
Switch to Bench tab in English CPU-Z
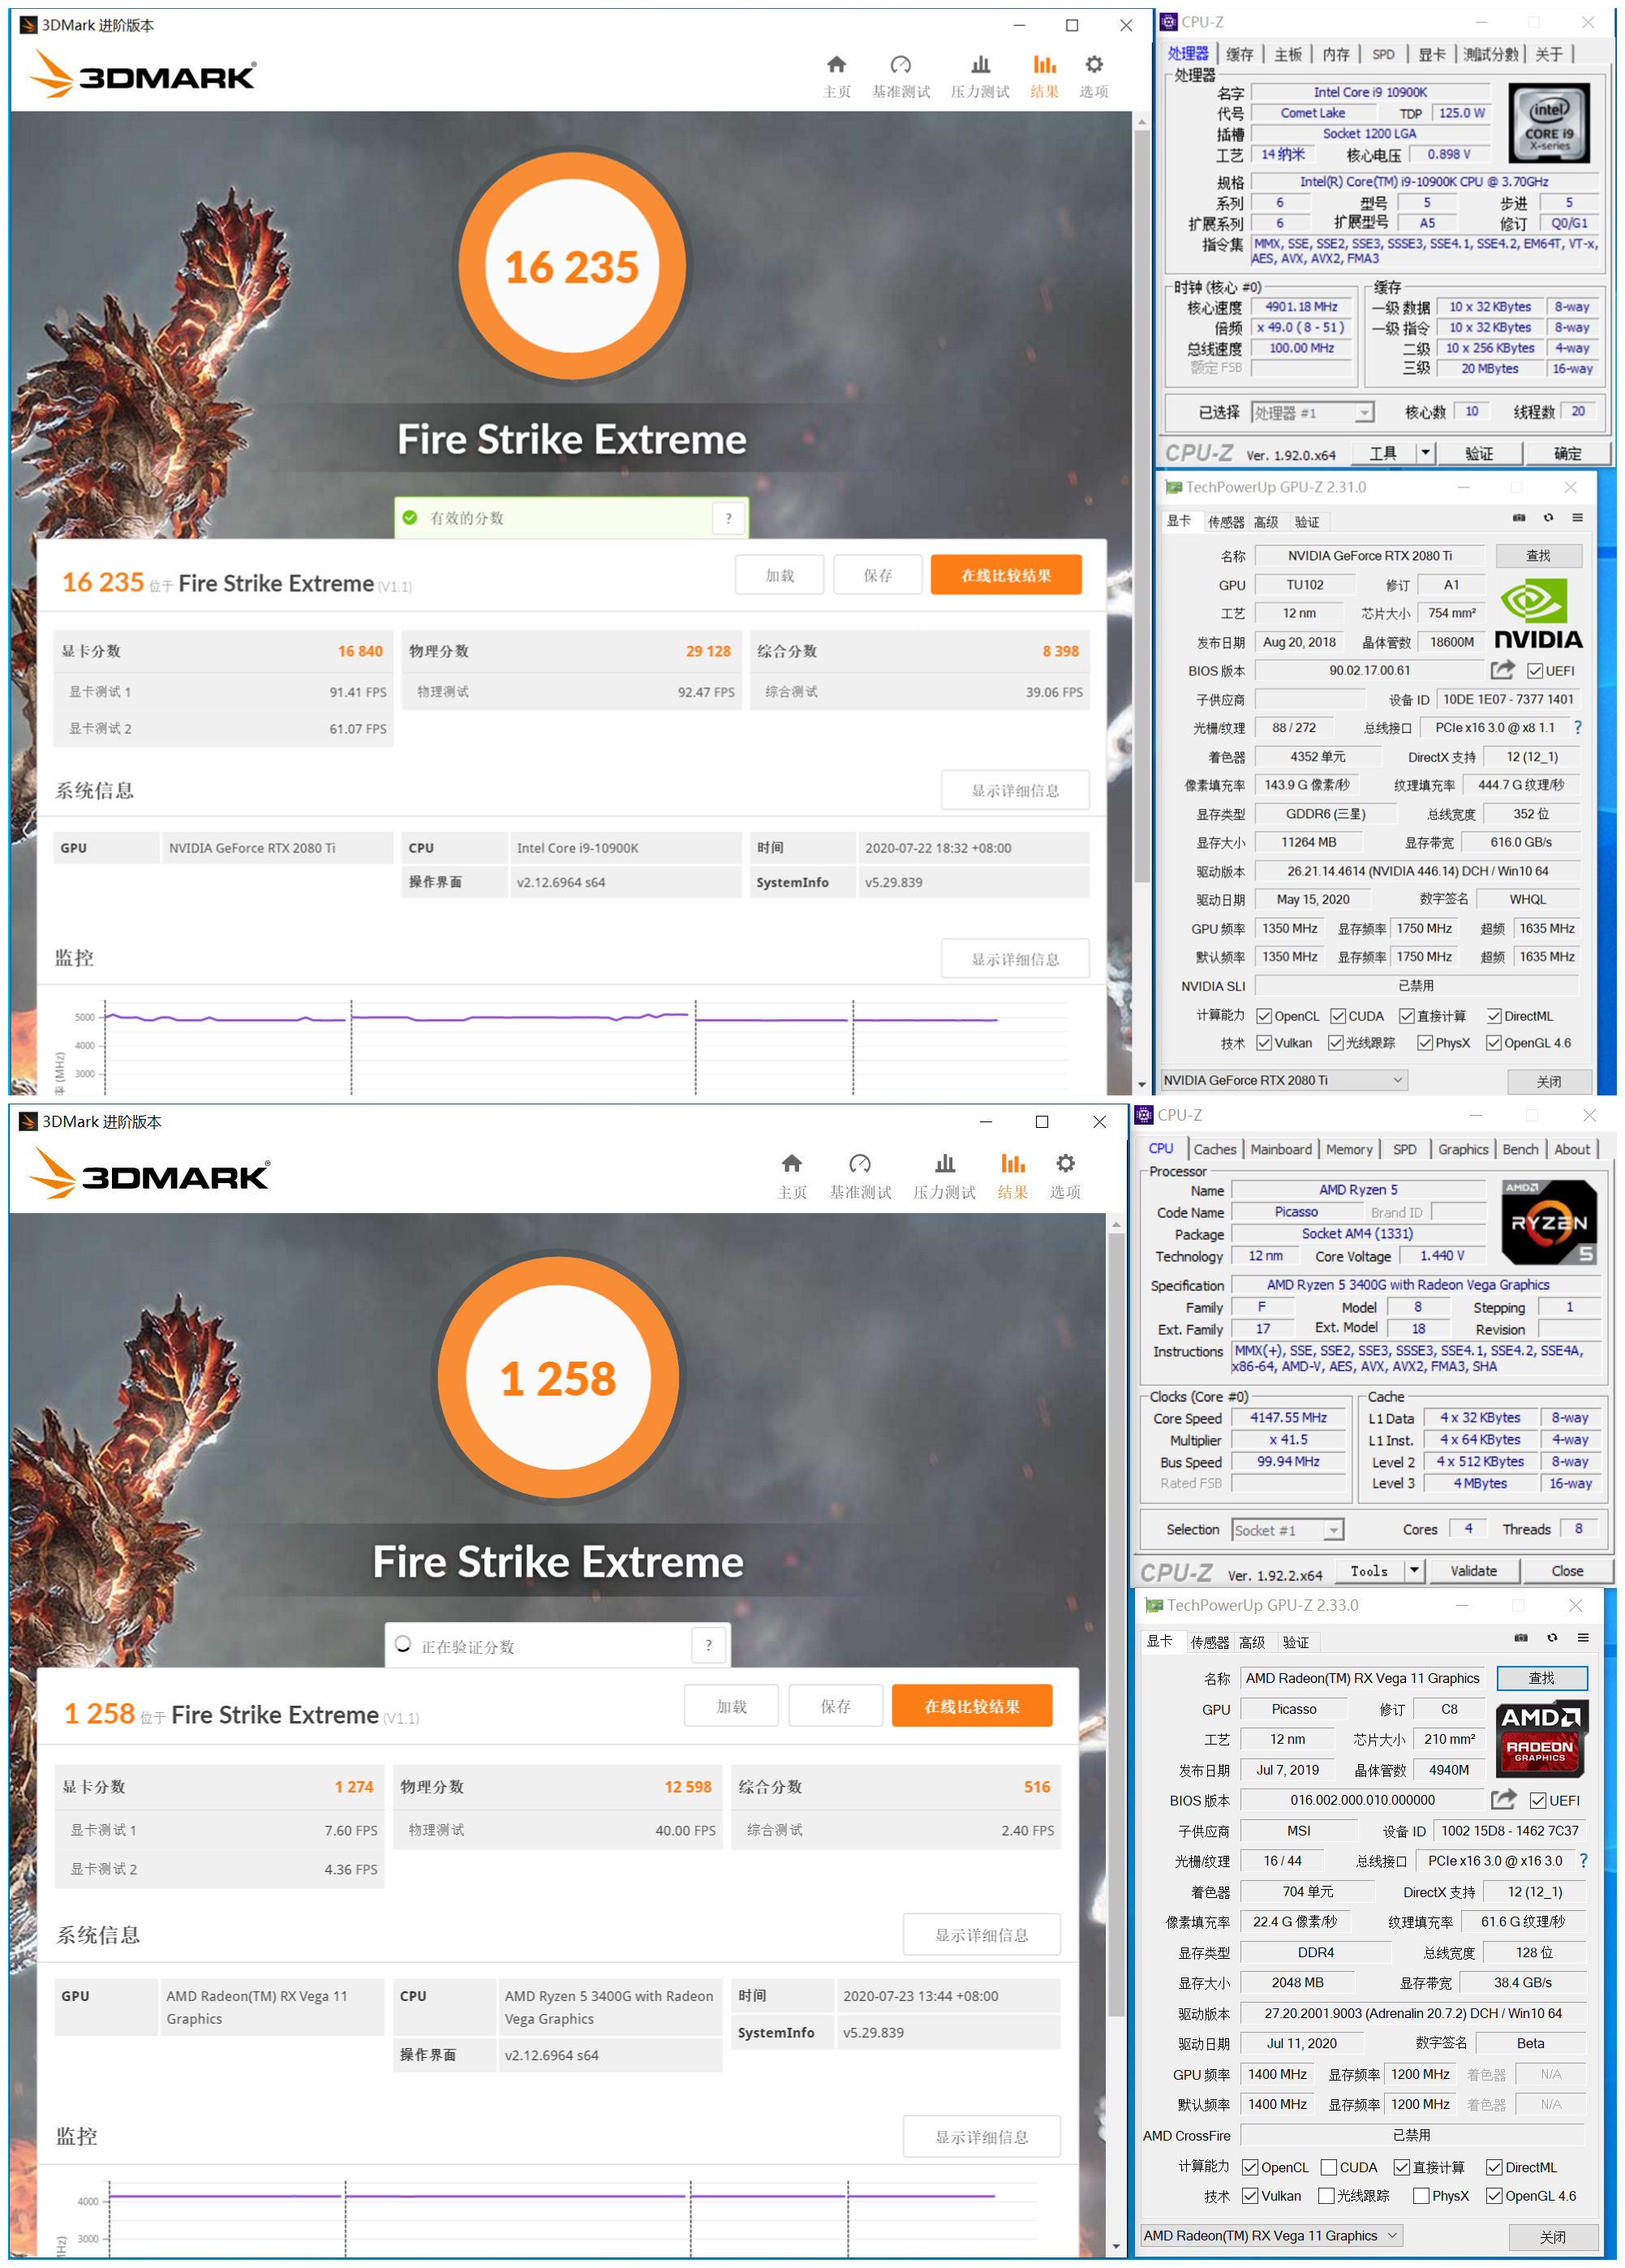[1520, 1149]
